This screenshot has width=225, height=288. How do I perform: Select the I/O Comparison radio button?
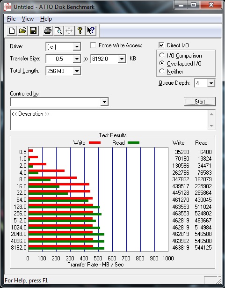coord(162,55)
